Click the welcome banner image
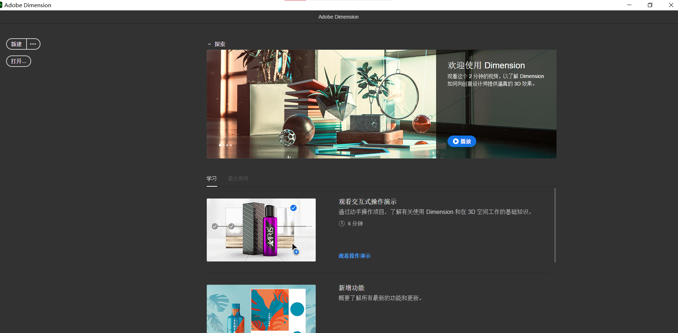 (321, 104)
